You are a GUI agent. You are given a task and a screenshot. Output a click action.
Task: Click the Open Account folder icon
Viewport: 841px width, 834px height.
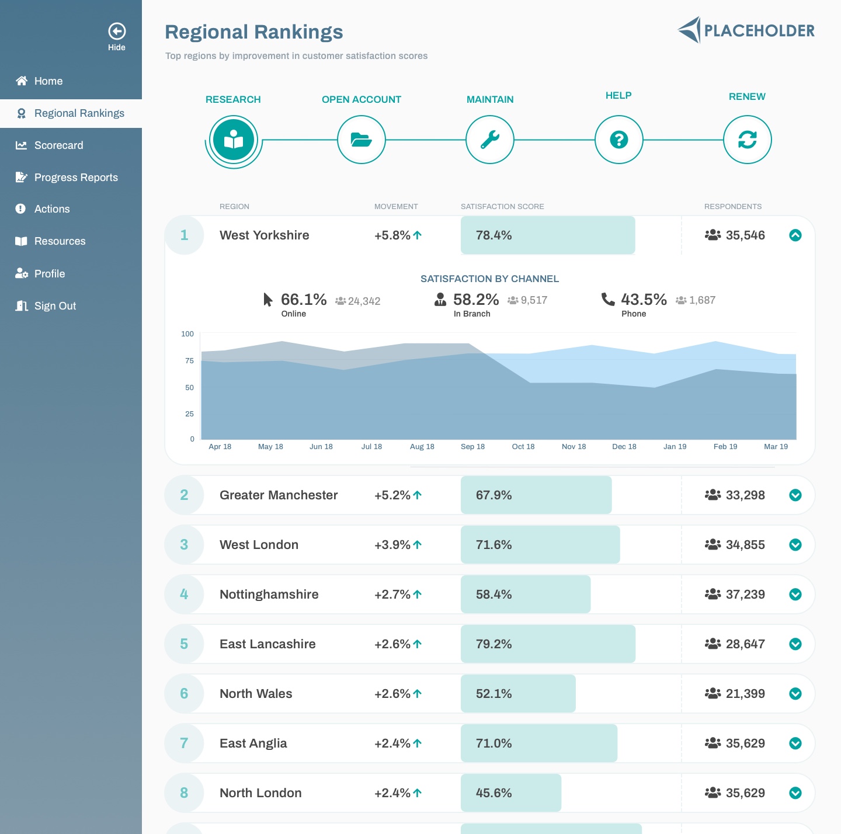[x=362, y=140]
